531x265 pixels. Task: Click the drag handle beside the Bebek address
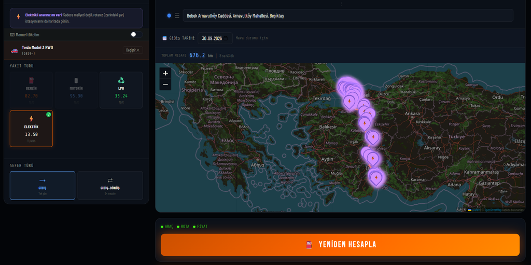[x=177, y=16]
